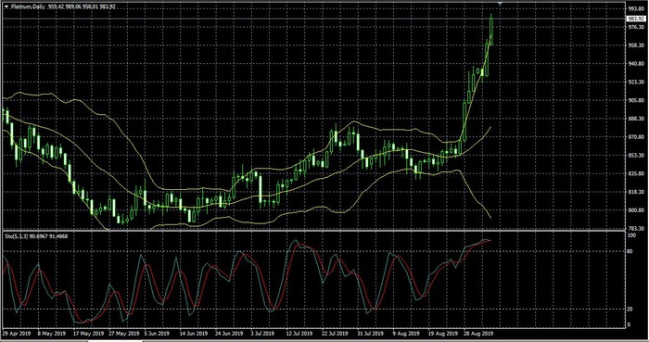Click the 870.80 price axis label
Image resolution: width=649 pixels, height=342 pixels.
[637, 137]
